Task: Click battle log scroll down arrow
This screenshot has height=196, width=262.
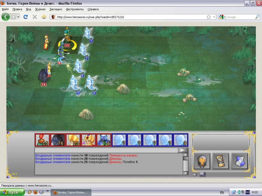Action: [185, 173]
